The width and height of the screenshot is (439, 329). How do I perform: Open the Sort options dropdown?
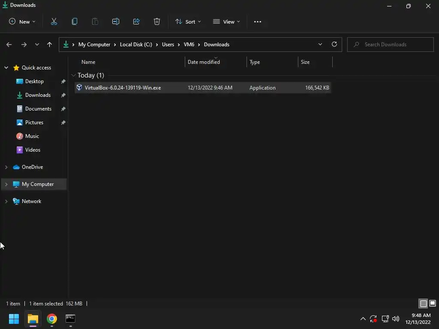click(188, 21)
